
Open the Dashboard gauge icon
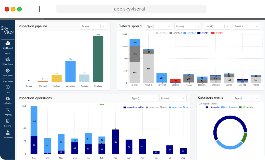(8, 43)
